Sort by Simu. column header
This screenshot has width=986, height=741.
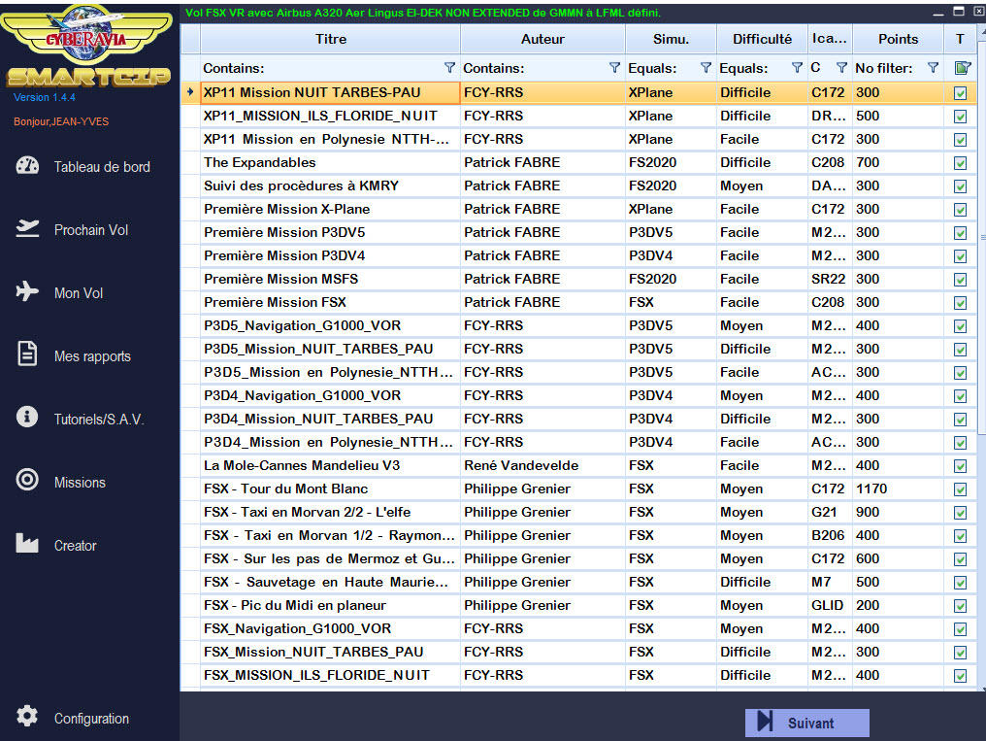click(671, 39)
